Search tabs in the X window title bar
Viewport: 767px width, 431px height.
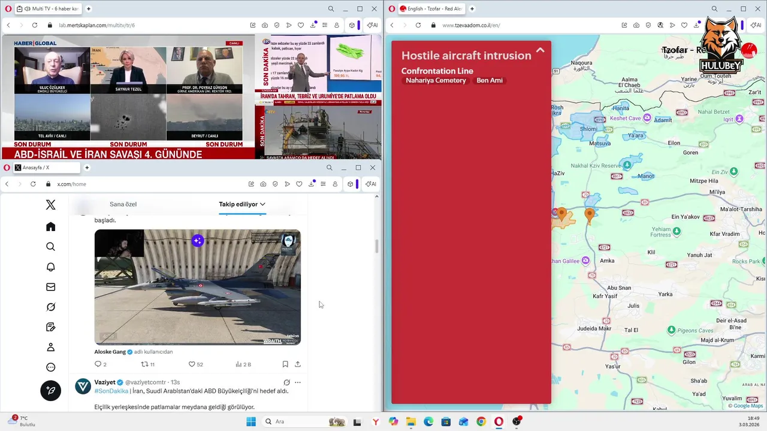(329, 168)
